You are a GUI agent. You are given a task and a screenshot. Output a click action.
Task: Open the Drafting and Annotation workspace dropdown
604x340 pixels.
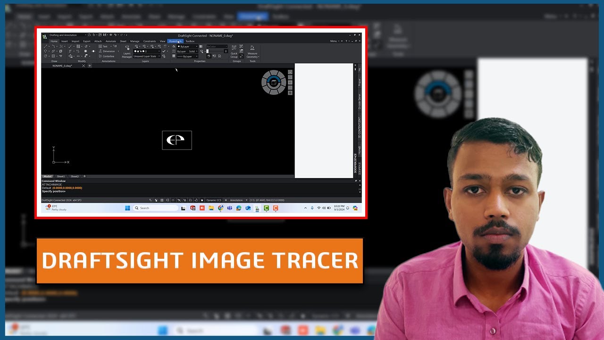(x=68, y=35)
